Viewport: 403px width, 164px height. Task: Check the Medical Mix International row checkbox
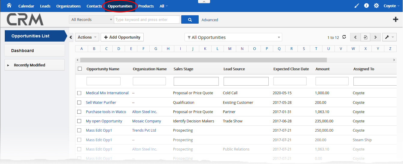click(x=79, y=93)
